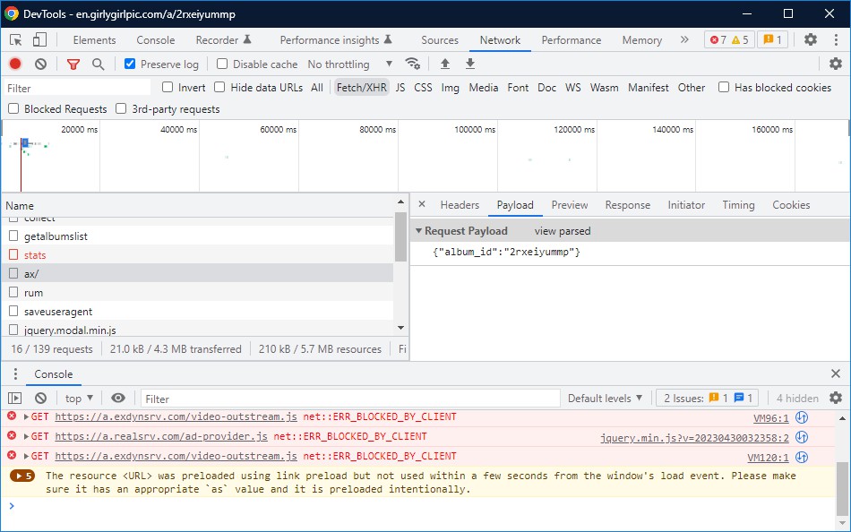Click the view parsed link
The image size is (851, 532).
563,231
